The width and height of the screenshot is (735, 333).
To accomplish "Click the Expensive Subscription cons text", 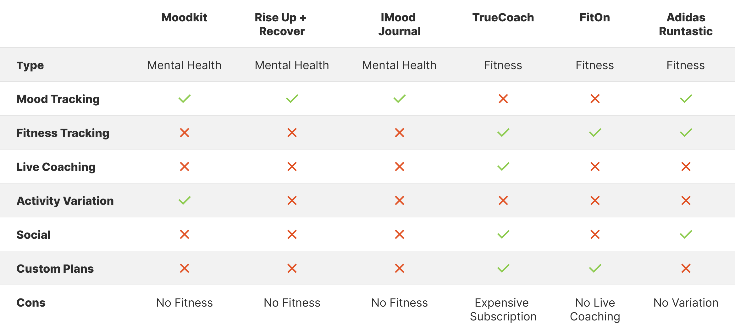I will click(x=503, y=309).
